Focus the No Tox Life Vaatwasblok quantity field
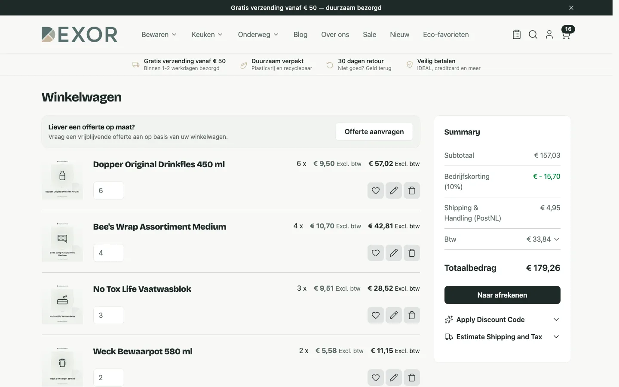The width and height of the screenshot is (619, 387). [x=109, y=315]
